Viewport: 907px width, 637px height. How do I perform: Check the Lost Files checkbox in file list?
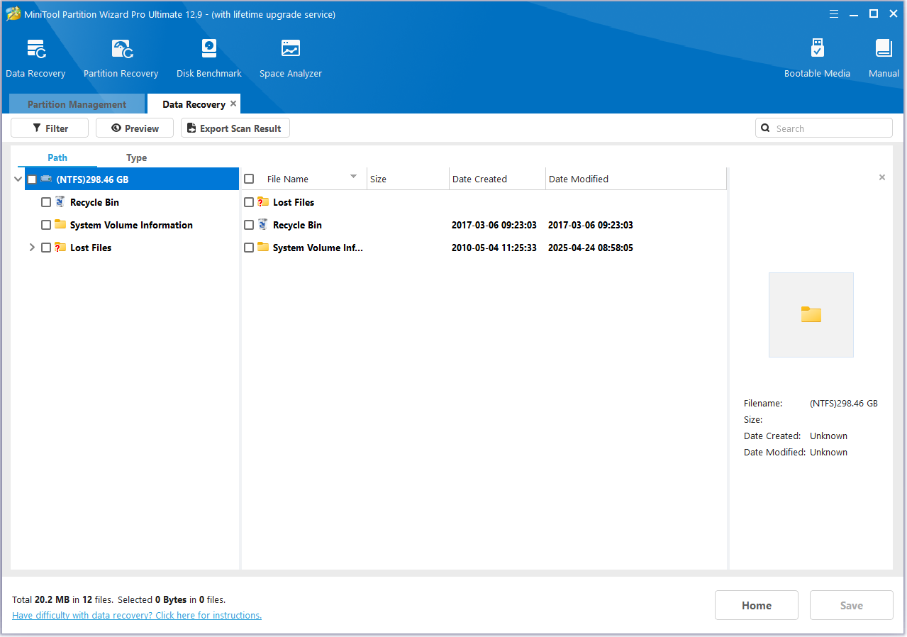pyautogui.click(x=249, y=202)
